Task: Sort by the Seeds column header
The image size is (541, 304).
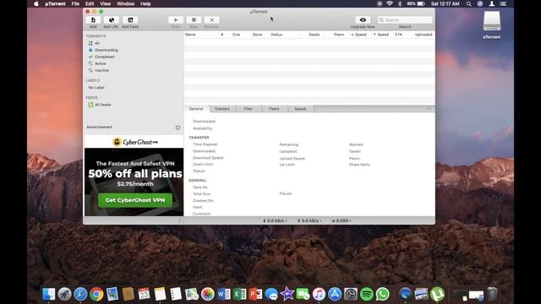Action: pyautogui.click(x=314, y=35)
